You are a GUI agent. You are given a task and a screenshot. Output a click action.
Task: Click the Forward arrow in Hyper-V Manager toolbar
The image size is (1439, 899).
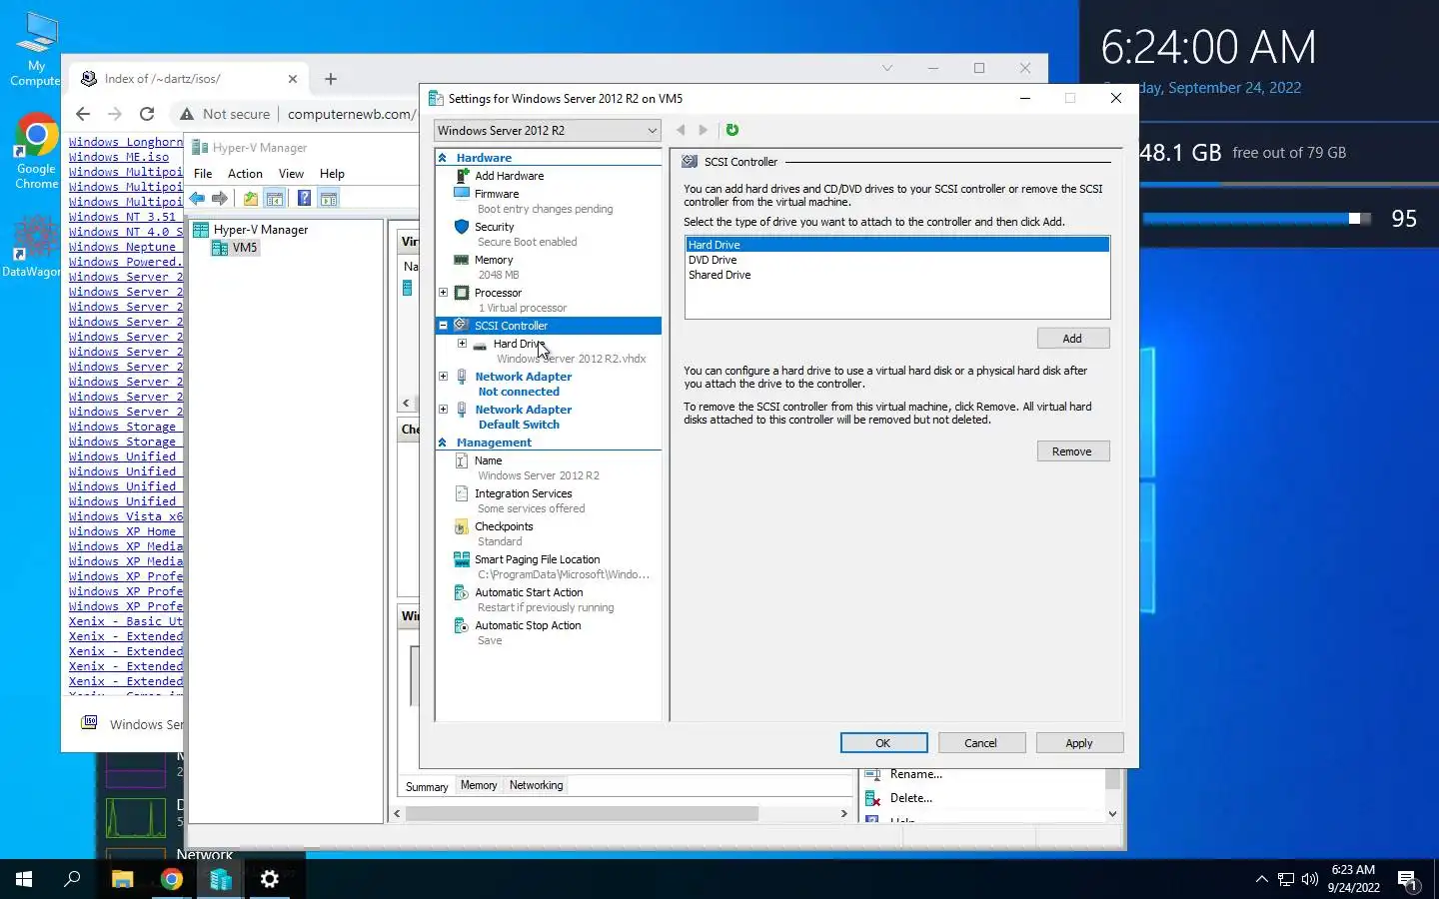(x=220, y=199)
